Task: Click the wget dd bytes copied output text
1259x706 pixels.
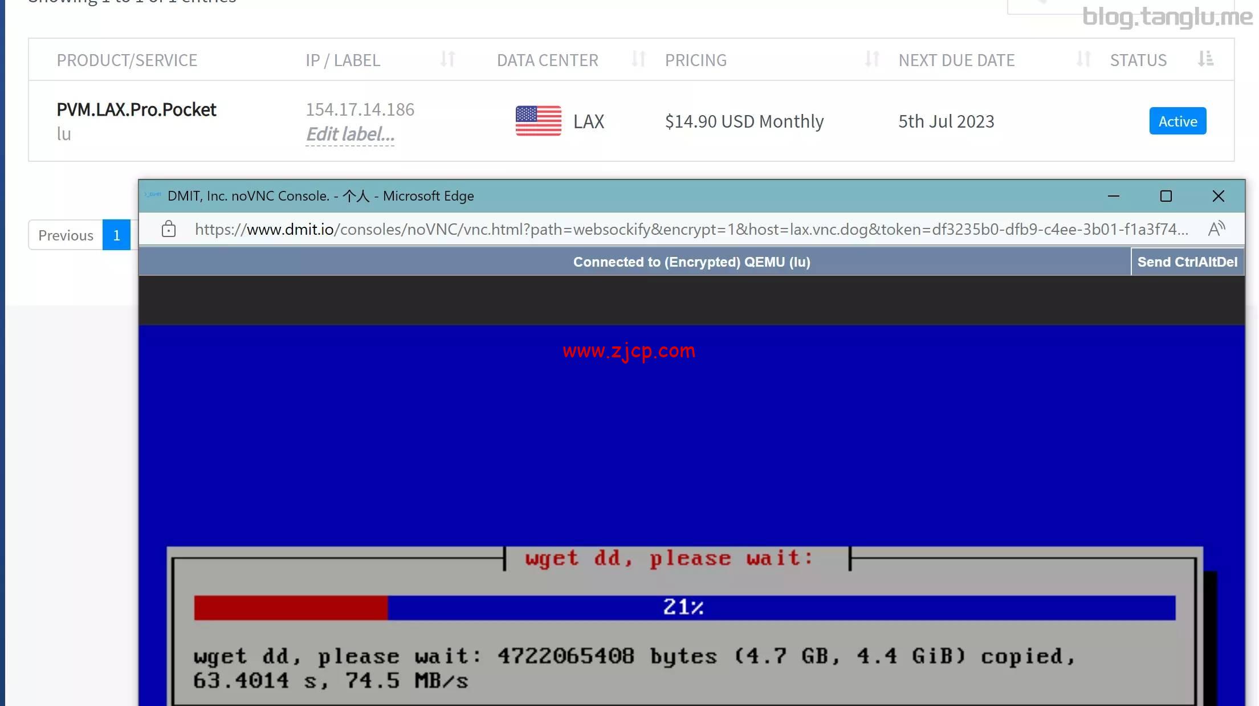Action: [x=634, y=668]
